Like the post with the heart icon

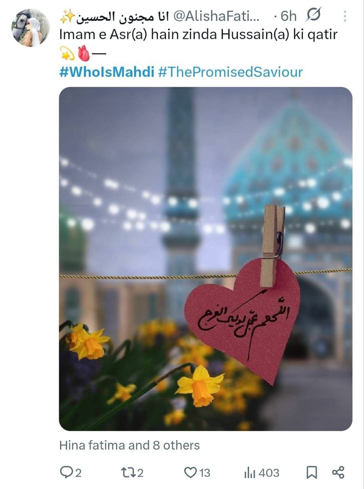pyautogui.click(x=190, y=473)
